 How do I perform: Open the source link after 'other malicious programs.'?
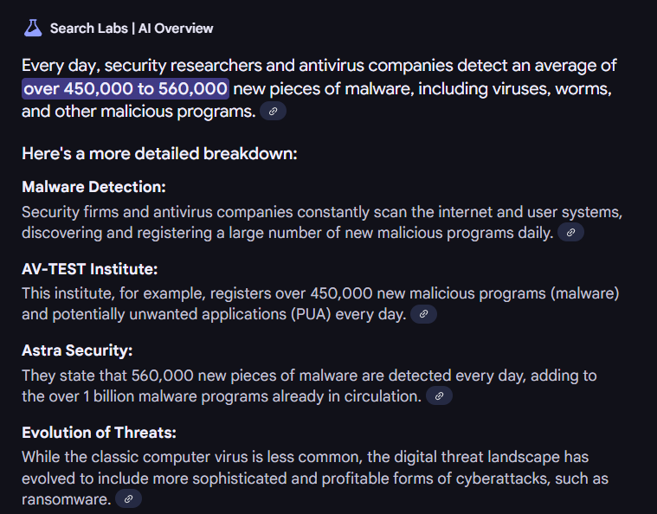[273, 112]
